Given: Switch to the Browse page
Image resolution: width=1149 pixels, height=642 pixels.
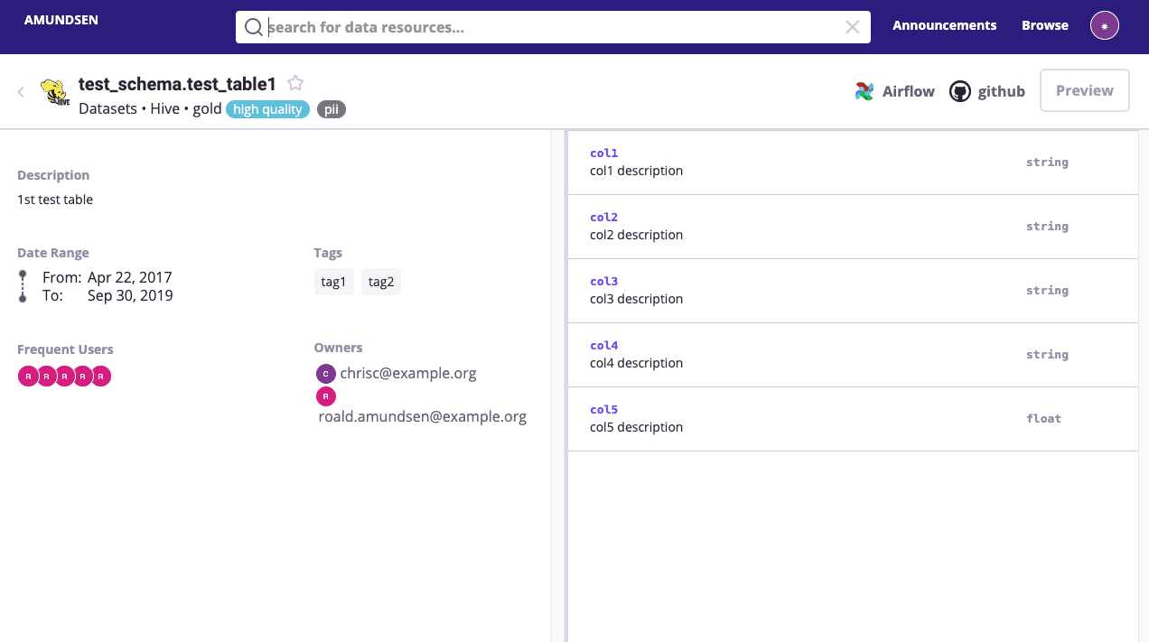Looking at the screenshot, I should (x=1044, y=25).
